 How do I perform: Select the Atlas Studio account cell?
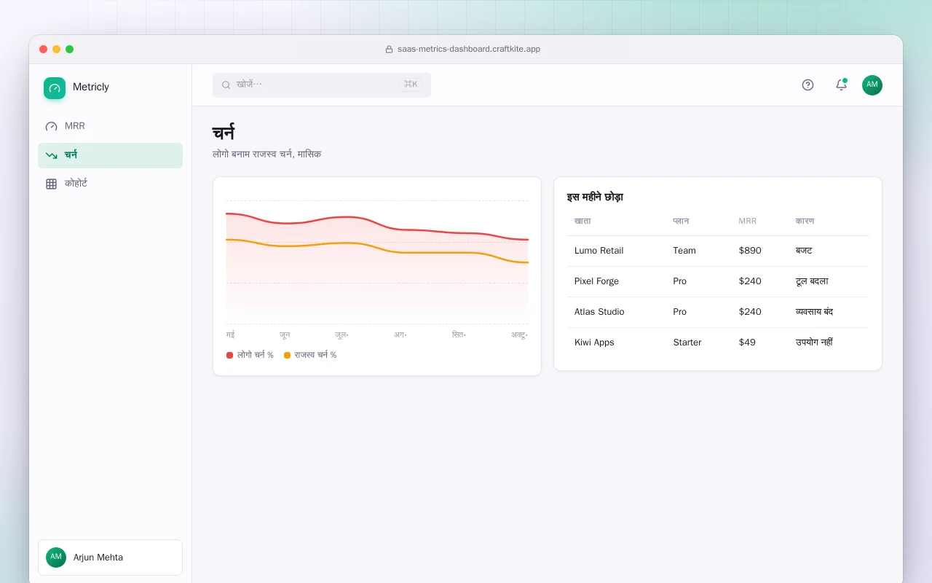[x=599, y=312]
